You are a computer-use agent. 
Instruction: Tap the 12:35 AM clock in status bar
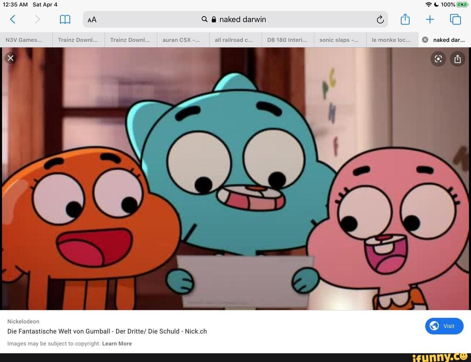(x=15, y=4)
